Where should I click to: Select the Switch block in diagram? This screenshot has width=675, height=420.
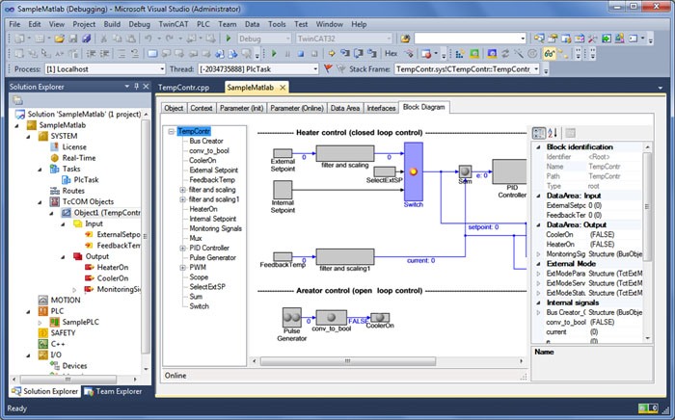coord(414,171)
